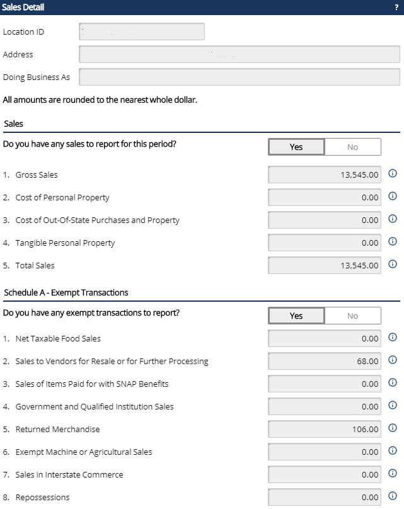Click the Returned Merchandise amount field
This screenshot has height=509, width=404.
click(325, 429)
